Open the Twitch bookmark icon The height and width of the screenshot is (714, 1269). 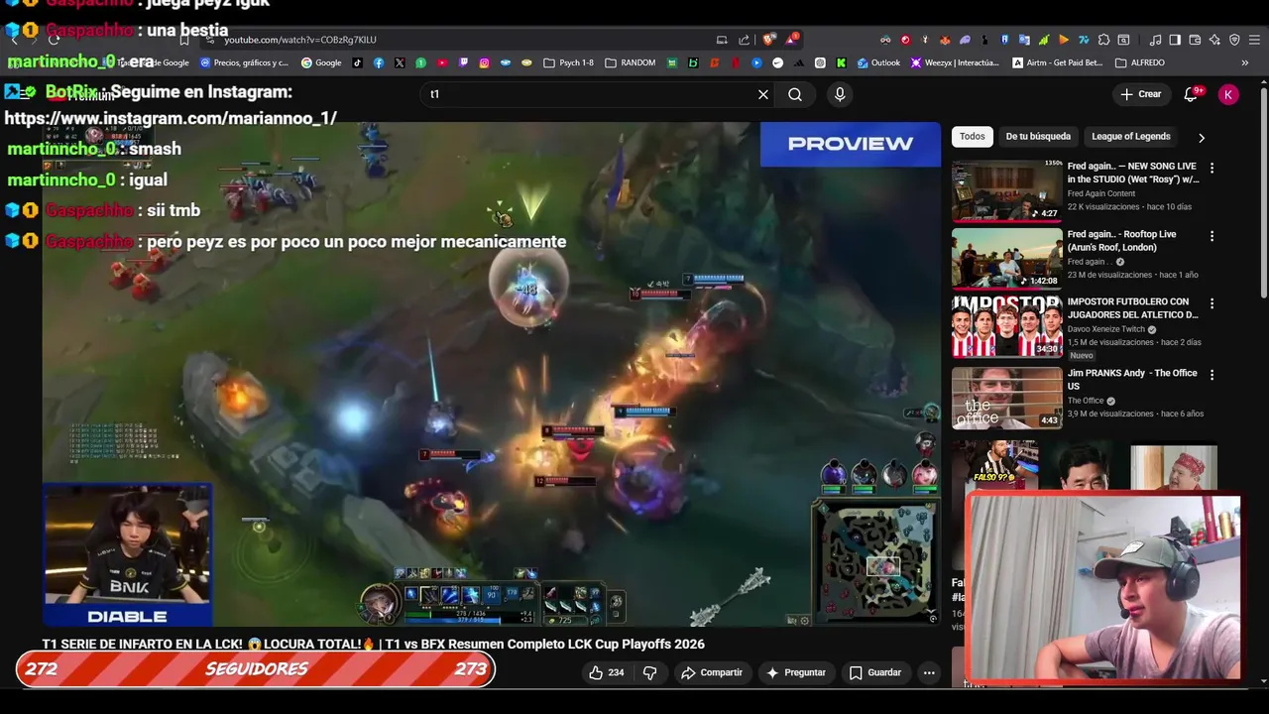tap(463, 62)
